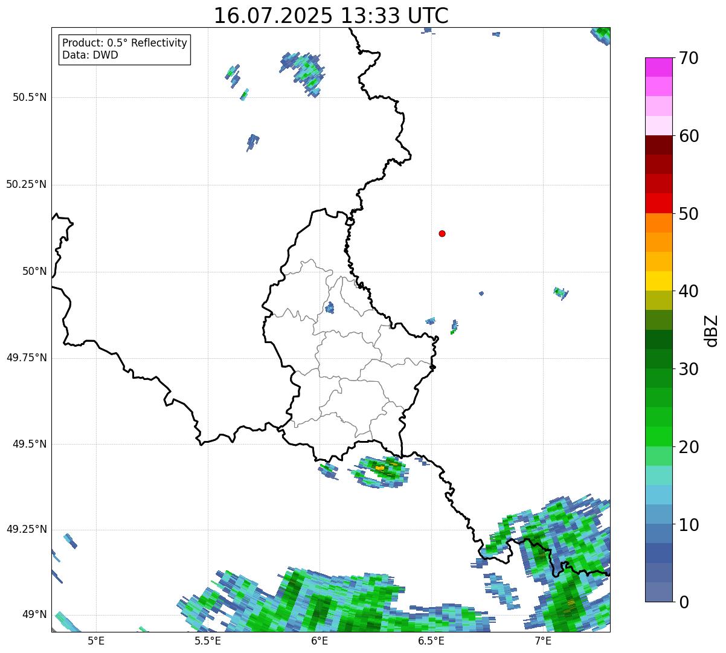Click the colorbar 30 tick label

click(689, 369)
